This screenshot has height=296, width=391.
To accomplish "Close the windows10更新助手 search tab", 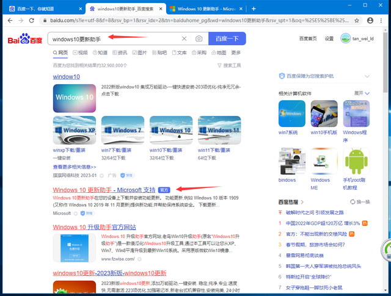I will point(161,9).
